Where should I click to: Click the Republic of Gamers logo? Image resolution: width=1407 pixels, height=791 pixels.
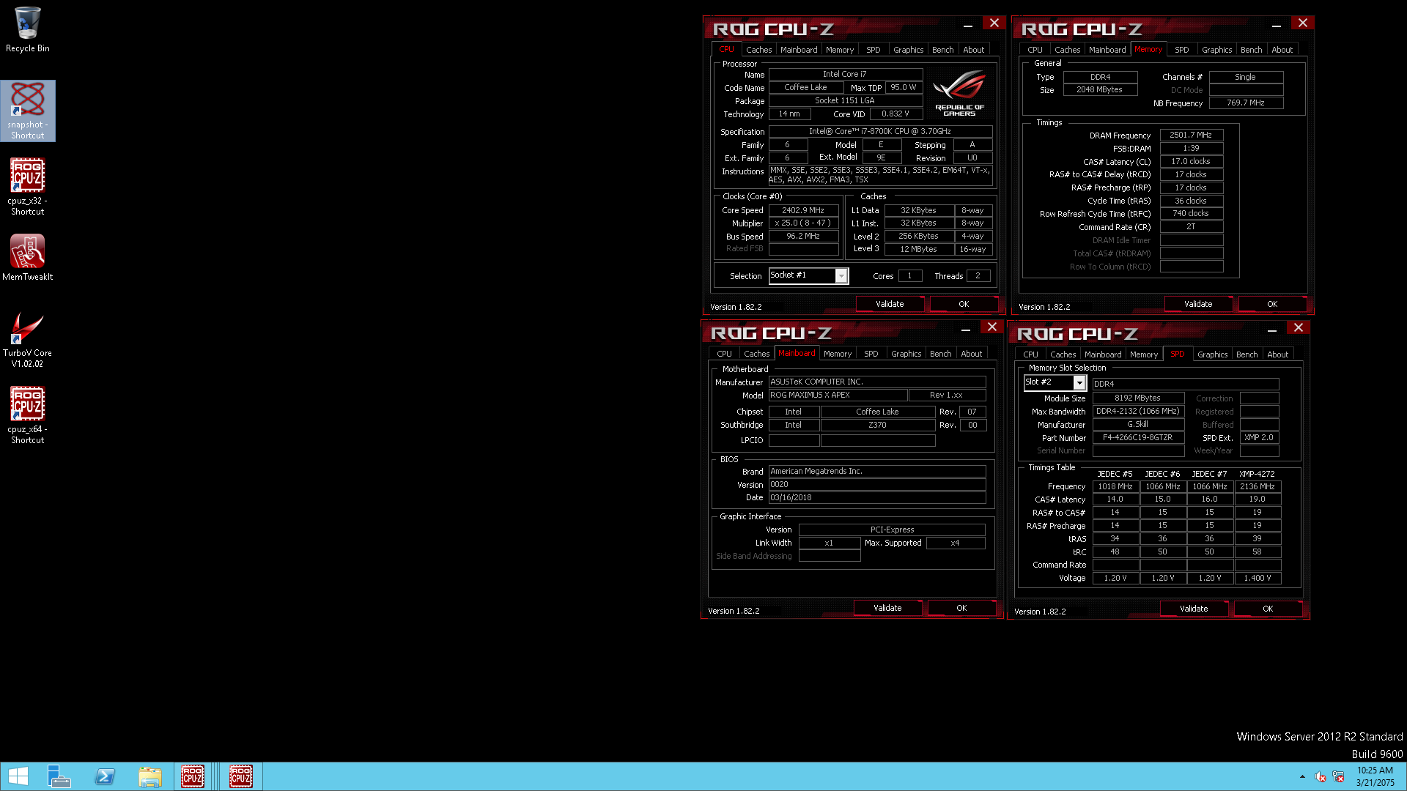[x=960, y=93]
